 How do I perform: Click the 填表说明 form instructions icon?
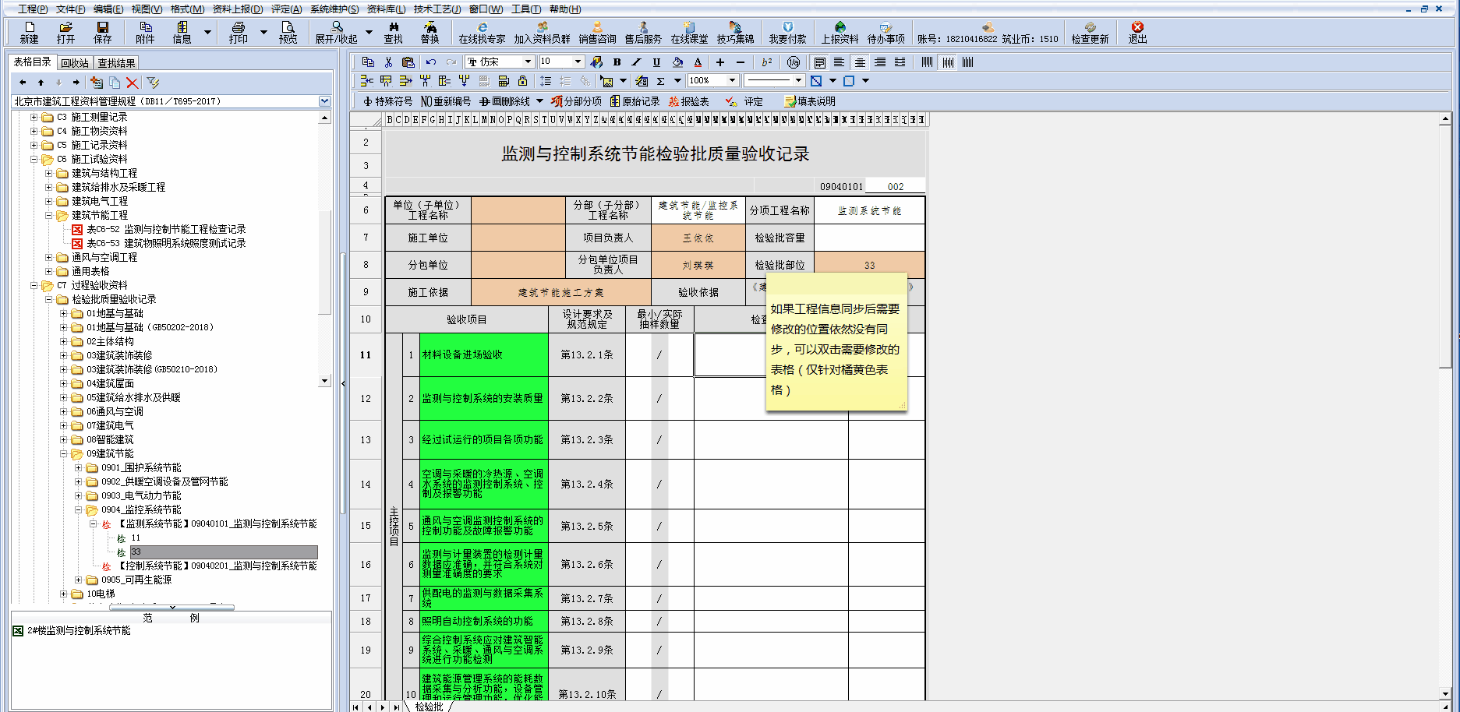809,101
